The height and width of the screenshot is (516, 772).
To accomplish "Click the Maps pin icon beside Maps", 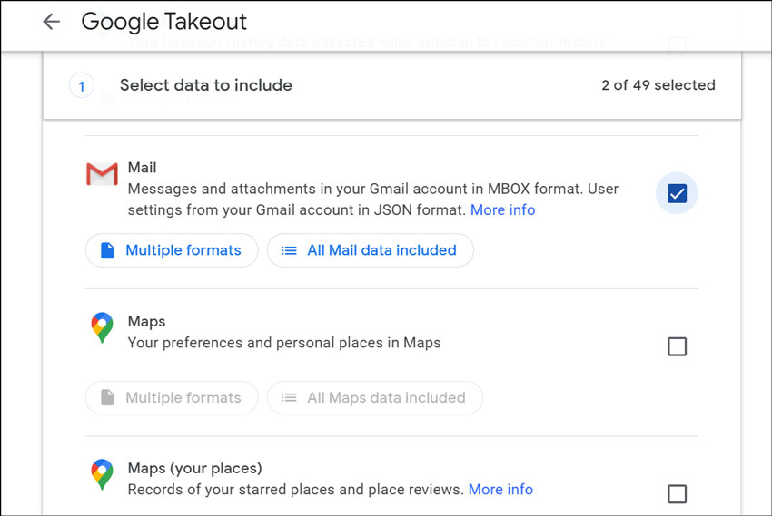I will [102, 327].
